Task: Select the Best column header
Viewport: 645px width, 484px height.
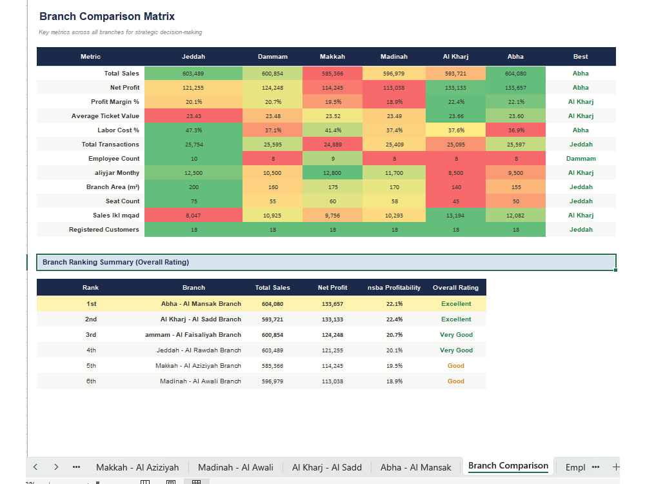Action: point(580,56)
